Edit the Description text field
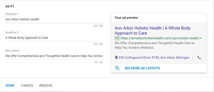This screenshot has width=214, height=92. [54, 56]
